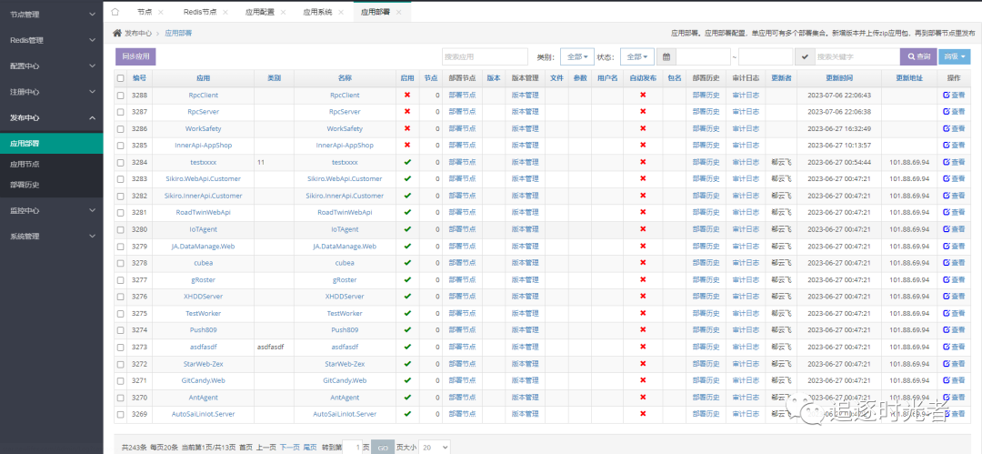Click auto-publish red X for IoTAgent row

pyautogui.click(x=643, y=229)
